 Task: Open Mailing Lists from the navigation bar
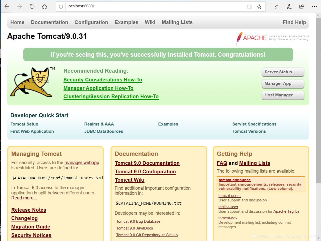(177, 22)
